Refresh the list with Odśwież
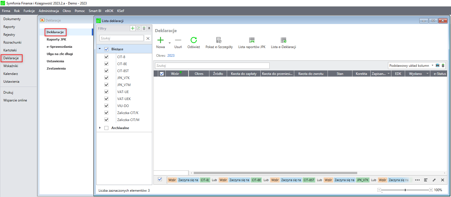Image resolution: width=451 pixels, height=197 pixels. click(x=194, y=43)
